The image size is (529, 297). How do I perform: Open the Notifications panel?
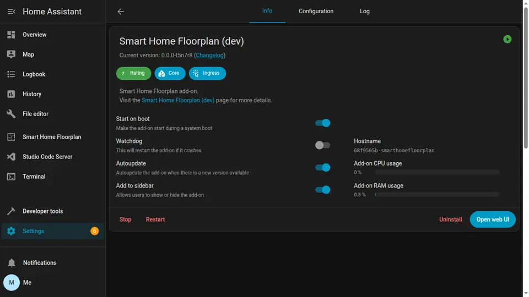tap(53, 263)
